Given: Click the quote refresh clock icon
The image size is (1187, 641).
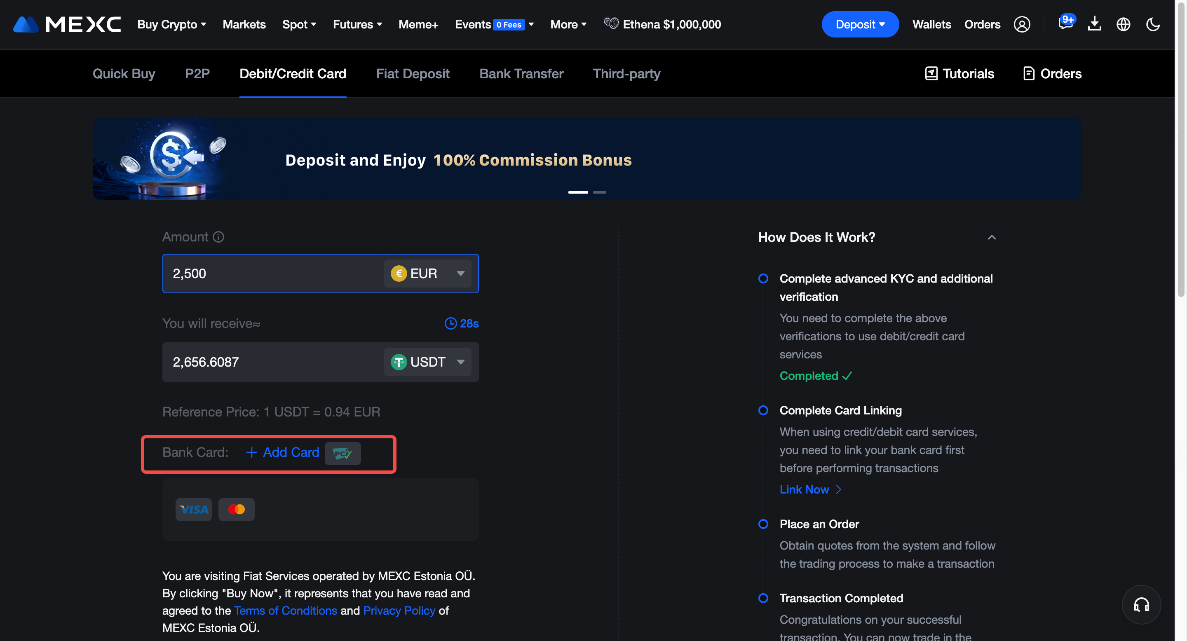Looking at the screenshot, I should click(x=450, y=324).
